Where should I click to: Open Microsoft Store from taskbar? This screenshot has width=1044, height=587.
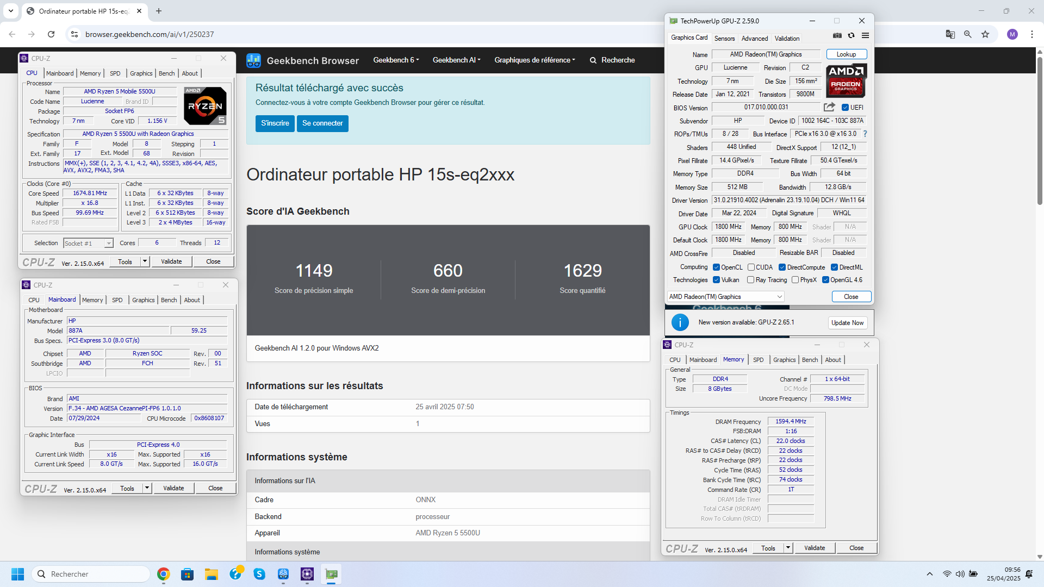point(188,574)
